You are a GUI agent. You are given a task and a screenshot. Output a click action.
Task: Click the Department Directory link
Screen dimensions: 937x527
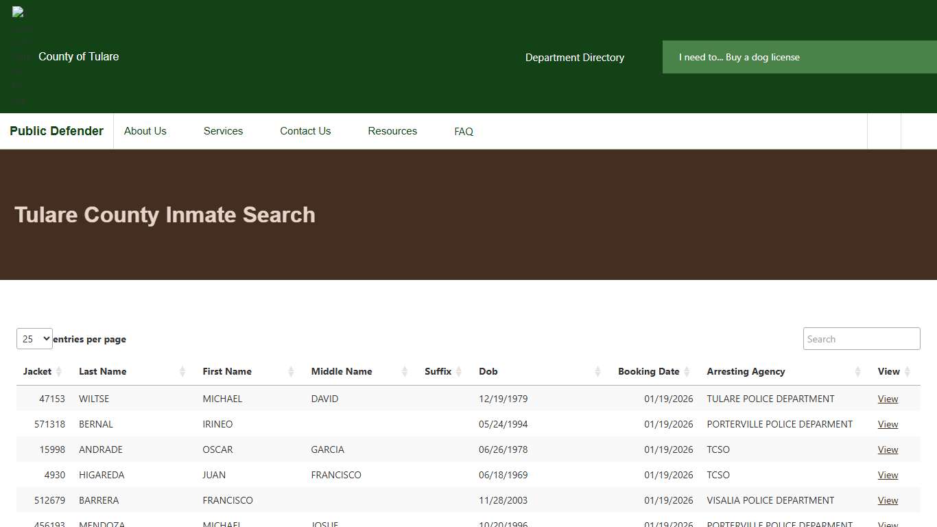pos(575,58)
